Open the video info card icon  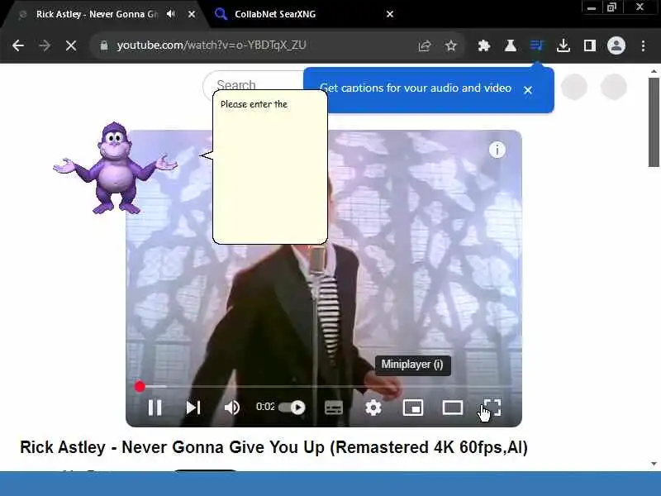tap(497, 150)
